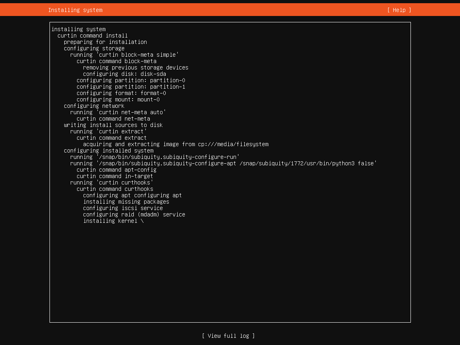Select 'configuring disk: disk-sda' entry
460x345 pixels.
point(124,74)
